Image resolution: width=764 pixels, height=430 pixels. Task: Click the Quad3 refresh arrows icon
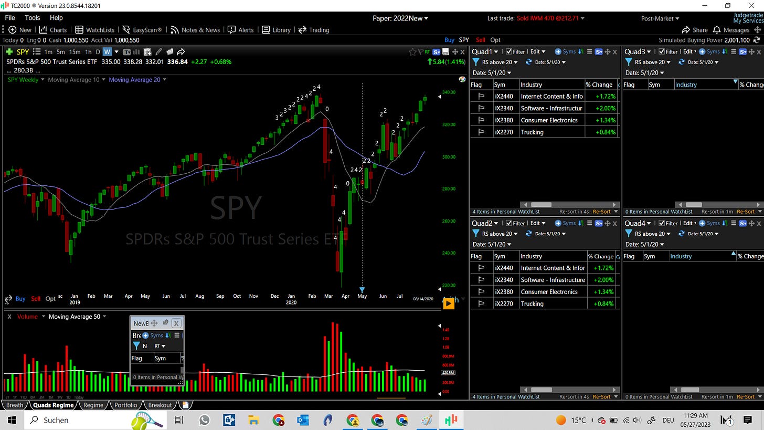pyautogui.click(x=681, y=62)
